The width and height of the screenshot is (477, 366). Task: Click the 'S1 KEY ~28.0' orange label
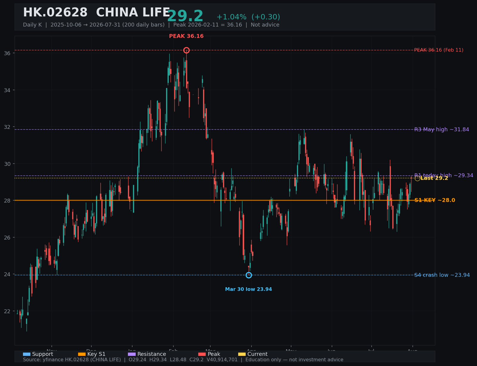(435, 200)
